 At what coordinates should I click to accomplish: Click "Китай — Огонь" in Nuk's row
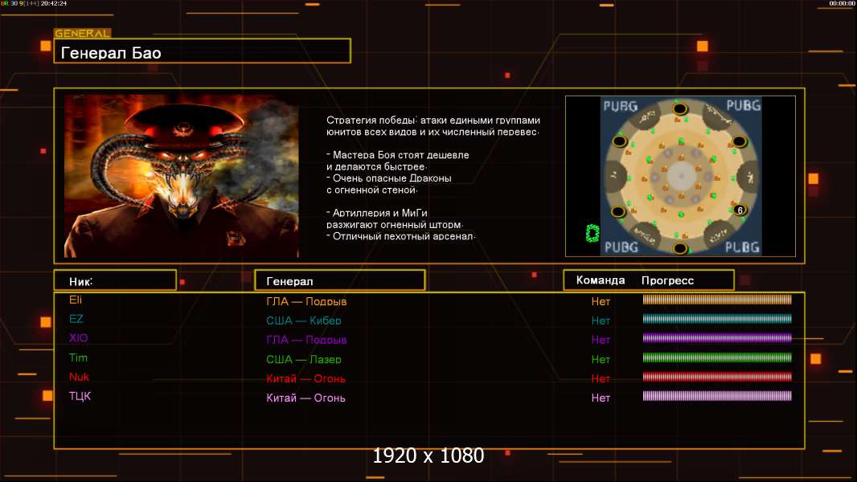click(305, 378)
